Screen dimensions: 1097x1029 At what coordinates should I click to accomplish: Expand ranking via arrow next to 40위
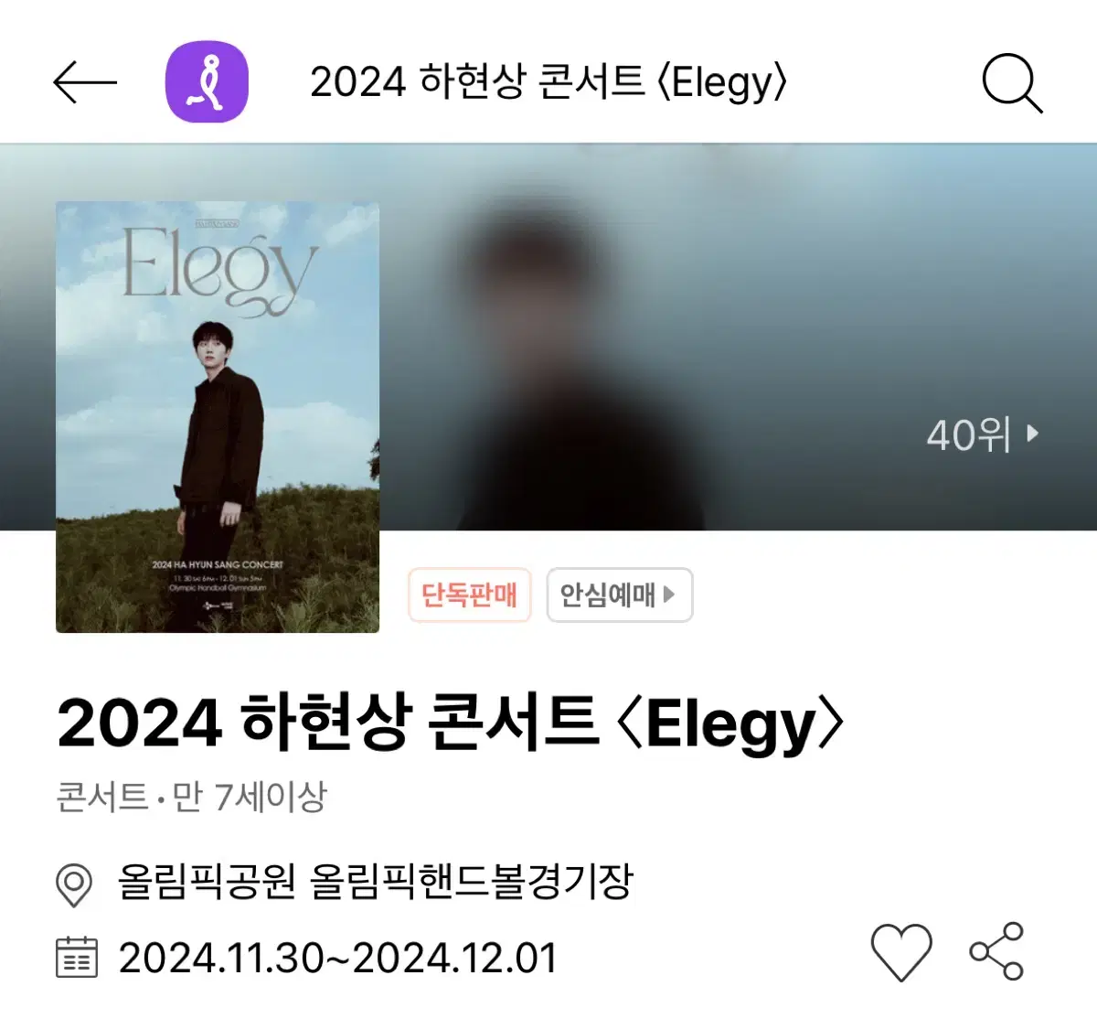pos(1032,434)
